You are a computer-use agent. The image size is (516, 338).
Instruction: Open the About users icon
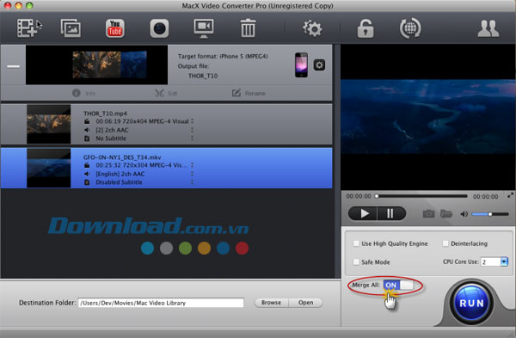[488, 28]
